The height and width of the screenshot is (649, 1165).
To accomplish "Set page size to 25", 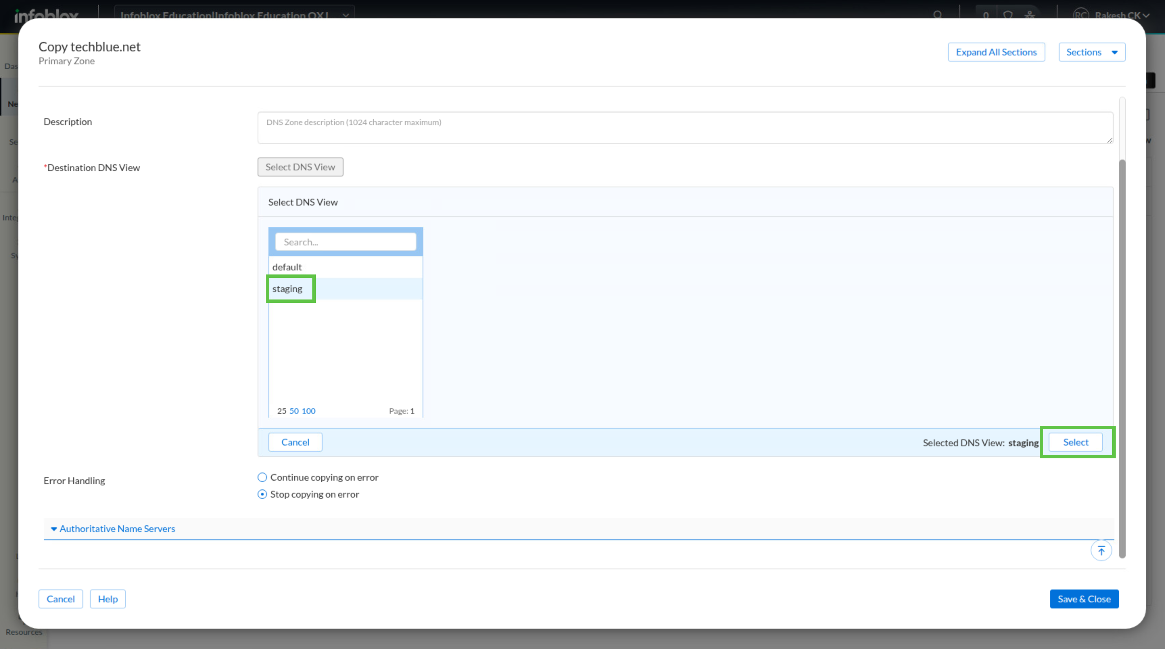I will pyautogui.click(x=282, y=411).
